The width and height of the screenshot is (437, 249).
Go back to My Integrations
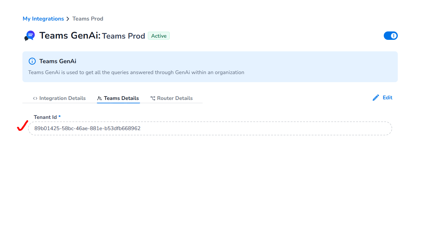tap(43, 19)
